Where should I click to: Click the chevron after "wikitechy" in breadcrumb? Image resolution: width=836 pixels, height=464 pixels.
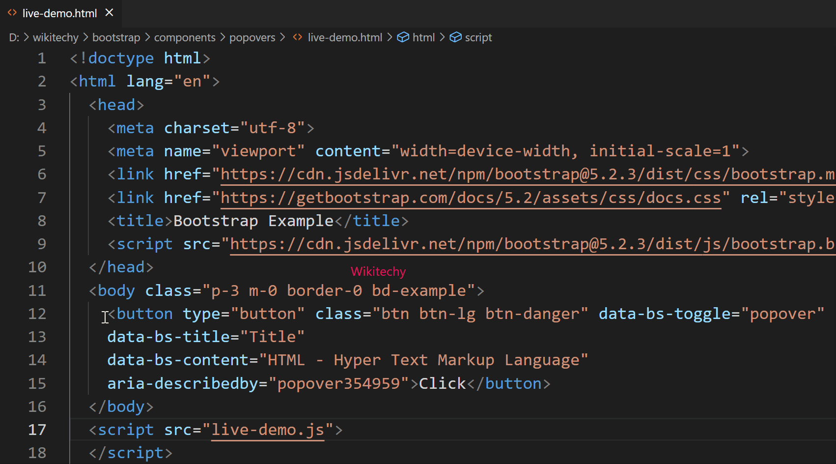pos(86,37)
